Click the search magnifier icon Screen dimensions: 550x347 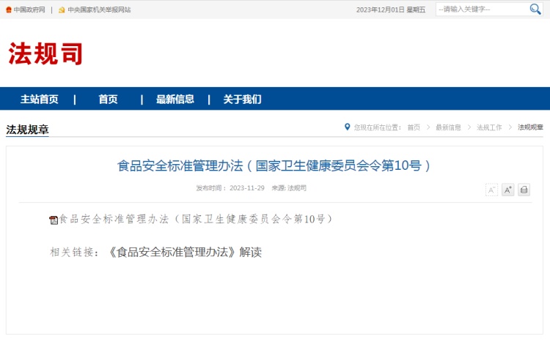(x=535, y=10)
